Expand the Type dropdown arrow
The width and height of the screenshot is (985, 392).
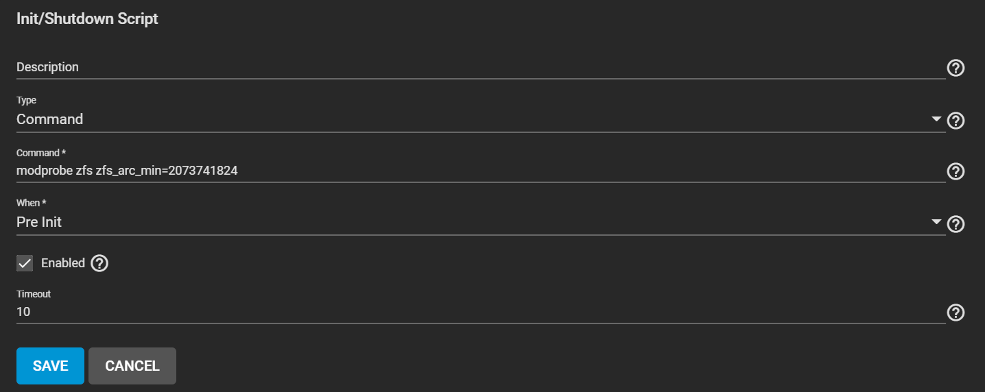(x=936, y=119)
